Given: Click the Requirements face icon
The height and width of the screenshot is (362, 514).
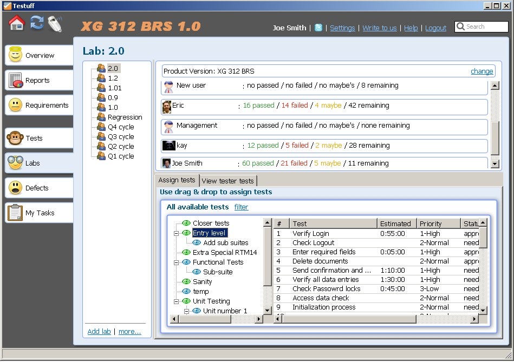Looking at the screenshot, I should pos(15,105).
